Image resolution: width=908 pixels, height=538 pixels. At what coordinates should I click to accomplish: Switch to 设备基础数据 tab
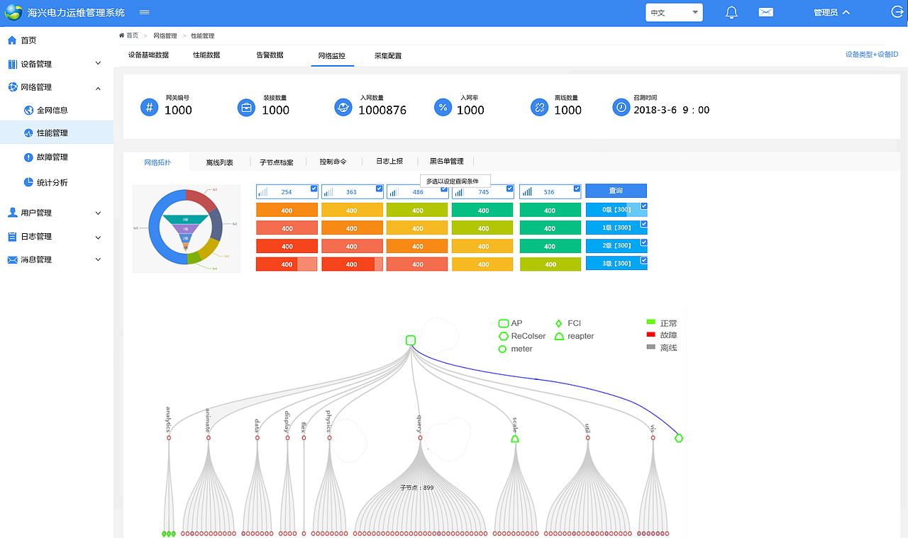click(x=148, y=55)
